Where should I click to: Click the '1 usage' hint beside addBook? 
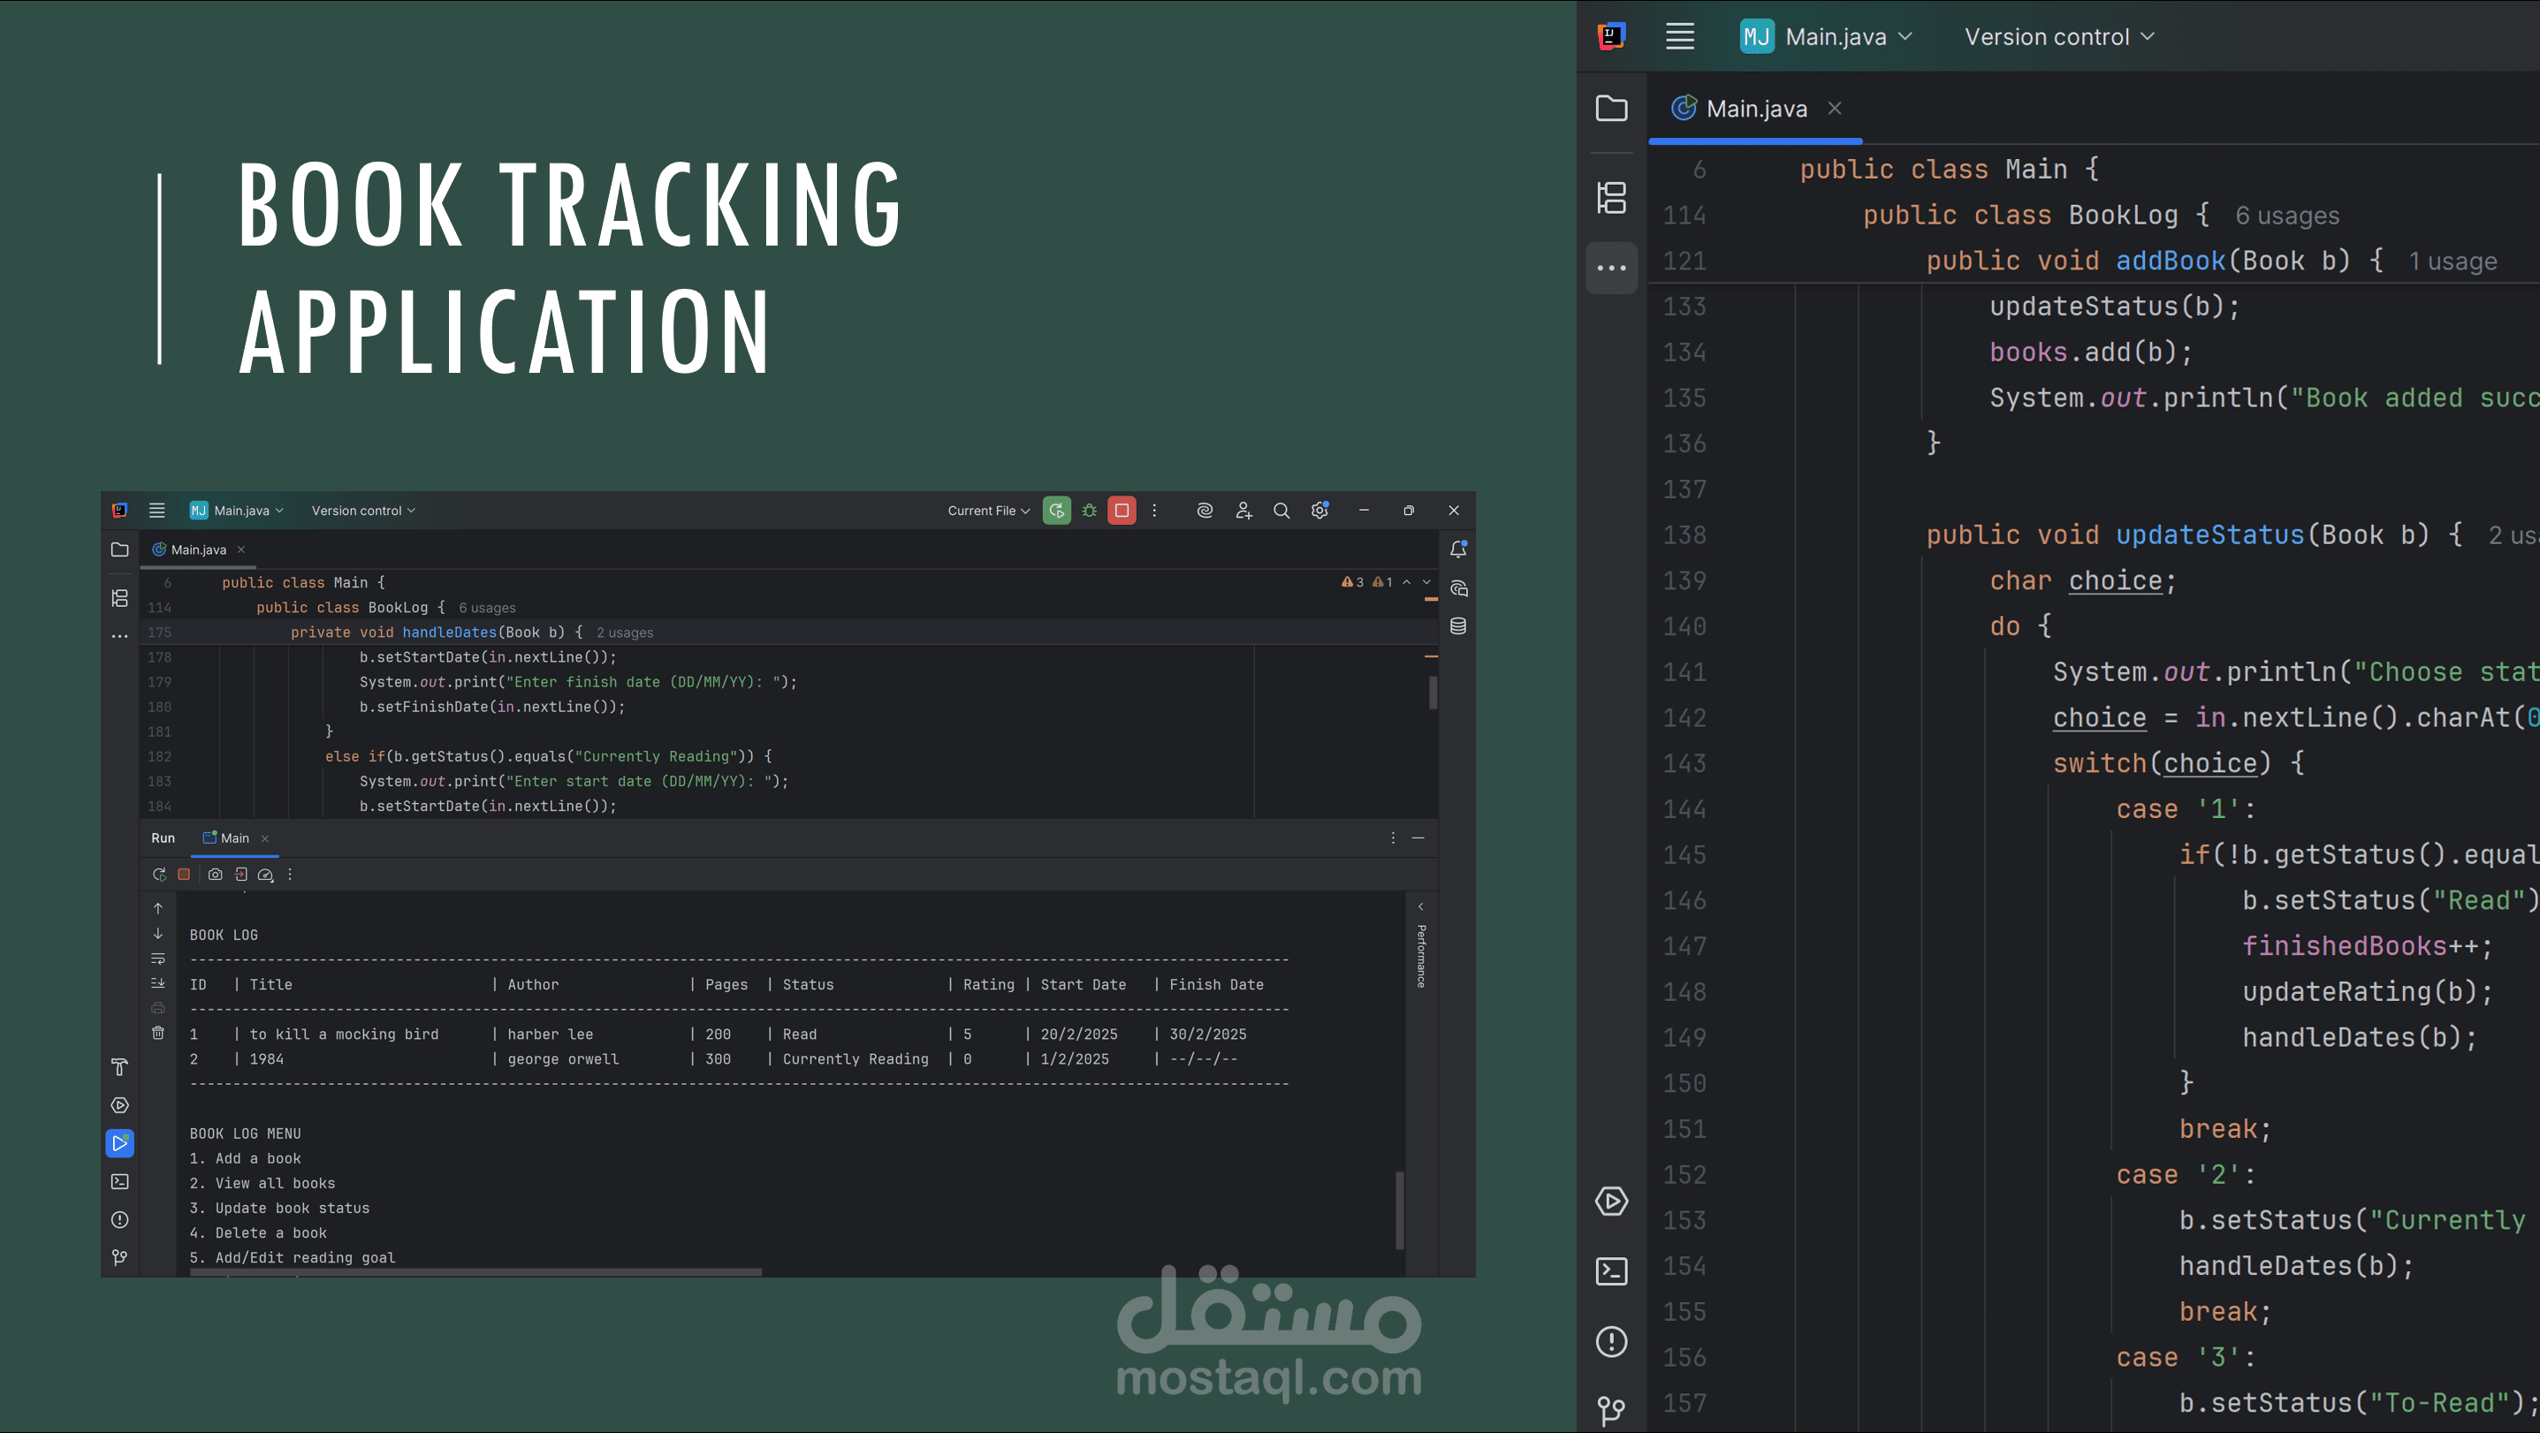pyautogui.click(x=2453, y=262)
